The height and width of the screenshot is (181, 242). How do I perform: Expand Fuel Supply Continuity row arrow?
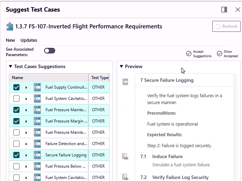coord(26,88)
